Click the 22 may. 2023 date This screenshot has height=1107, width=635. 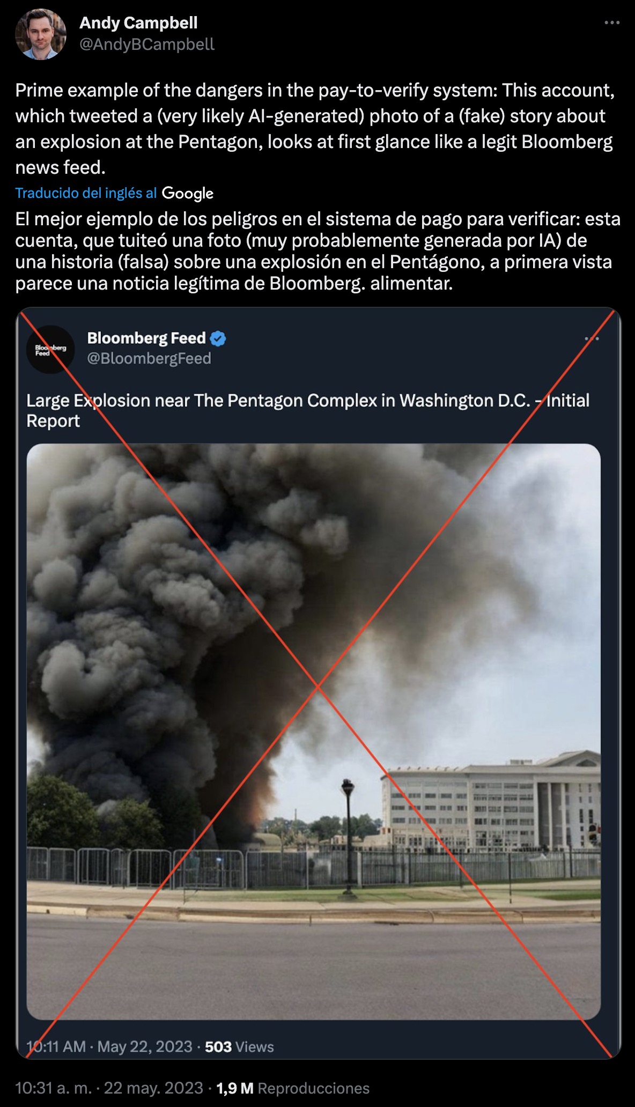pos(153,1088)
